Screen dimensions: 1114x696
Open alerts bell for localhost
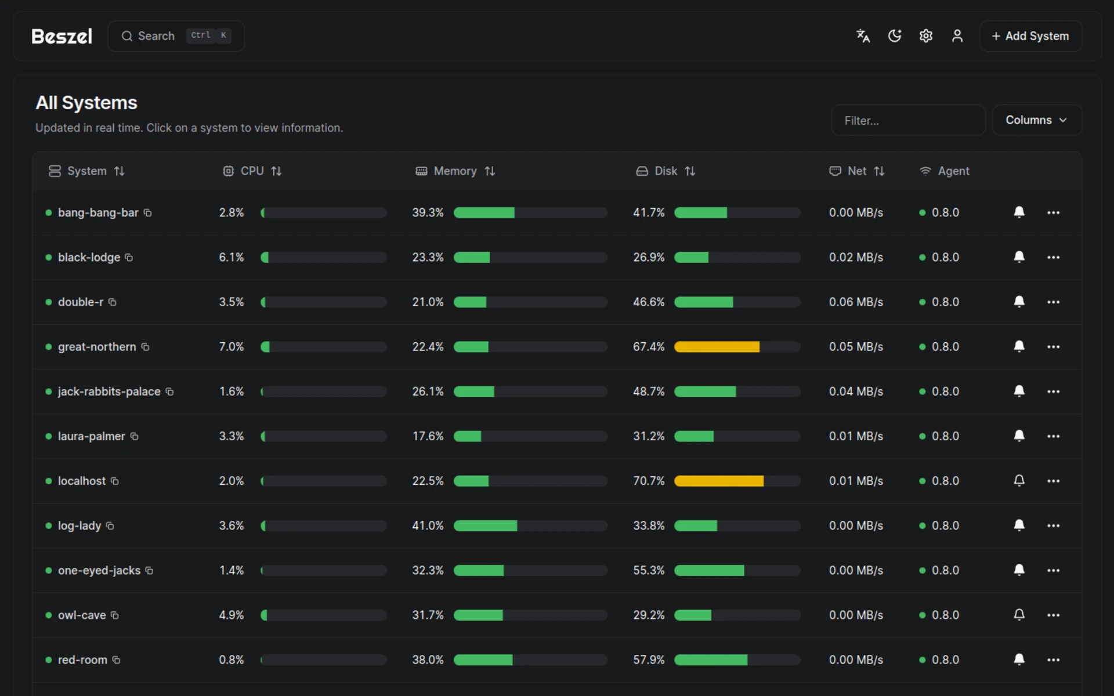point(1019,480)
